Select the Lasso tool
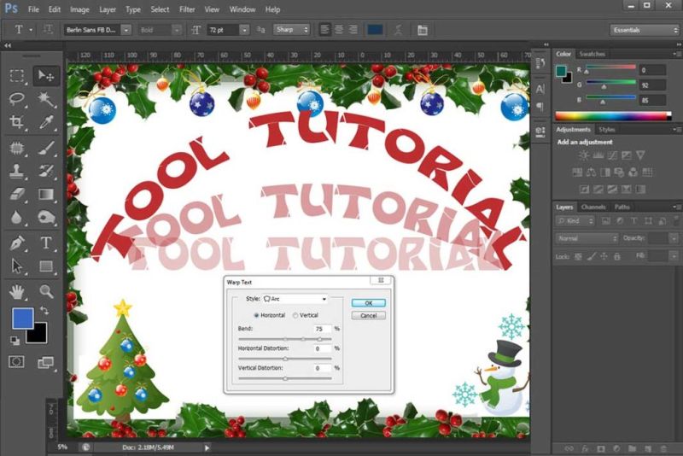This screenshot has width=683, height=456. [16, 99]
